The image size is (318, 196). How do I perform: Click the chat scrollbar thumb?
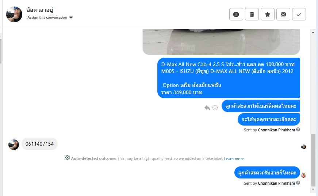click(313, 160)
